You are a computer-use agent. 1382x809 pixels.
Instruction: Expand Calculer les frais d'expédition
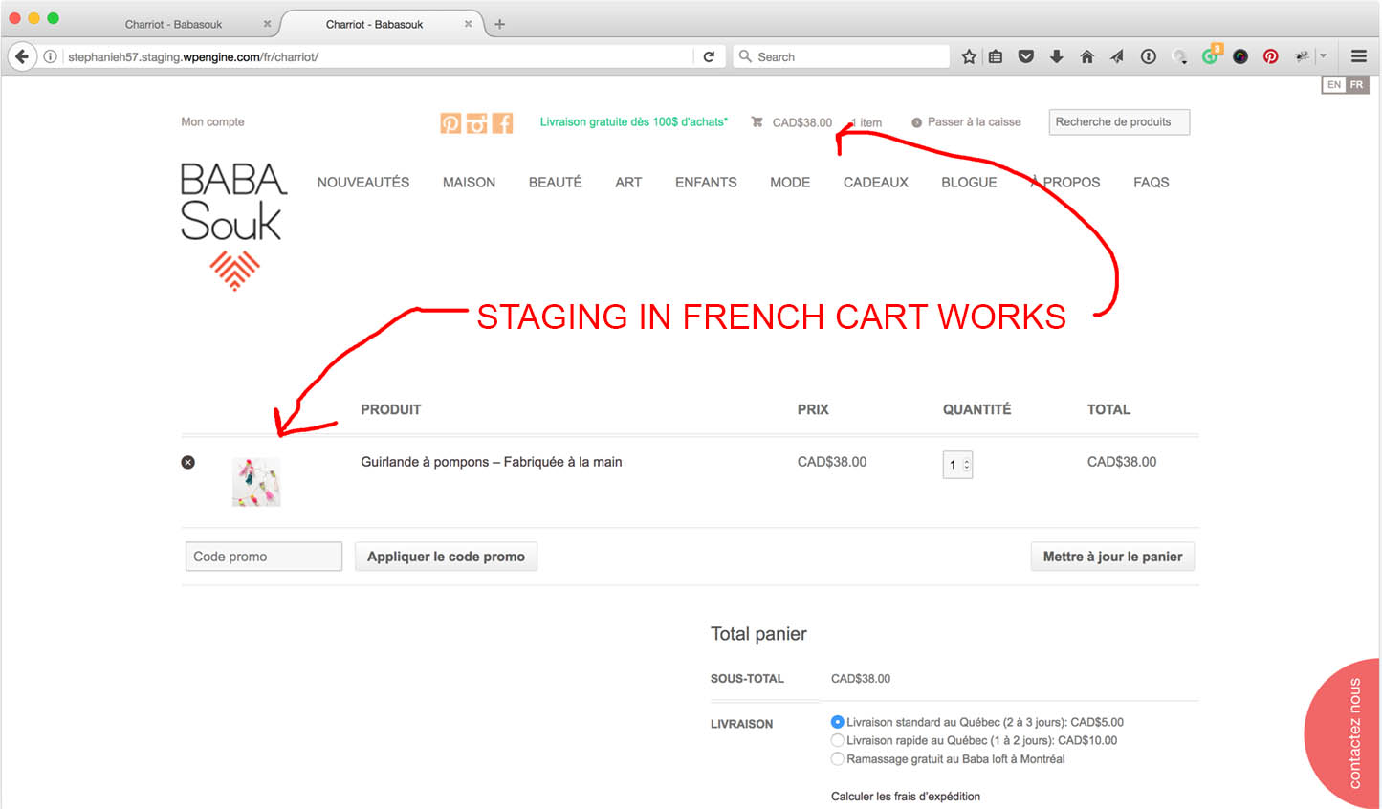(906, 797)
